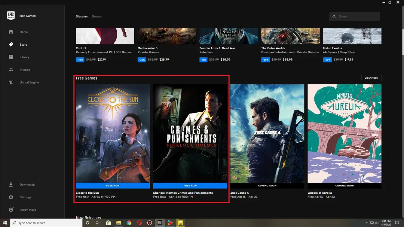Open the Control game banner image
The height and width of the screenshot is (227, 404).
pos(105,36)
